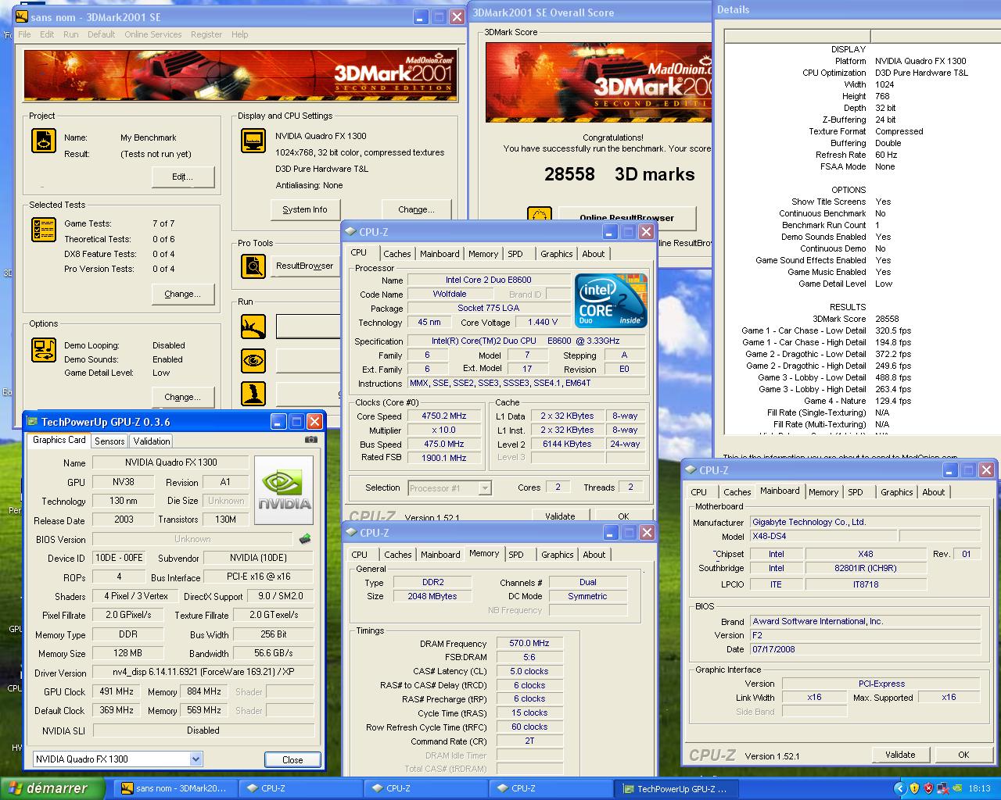Click Change... under Display and CPU Settings

tap(416, 209)
